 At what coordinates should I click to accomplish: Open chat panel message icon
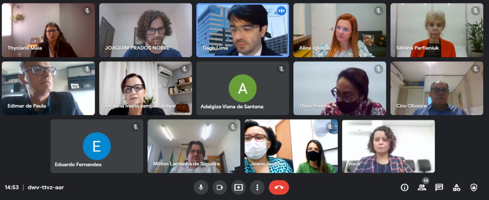coord(439,187)
